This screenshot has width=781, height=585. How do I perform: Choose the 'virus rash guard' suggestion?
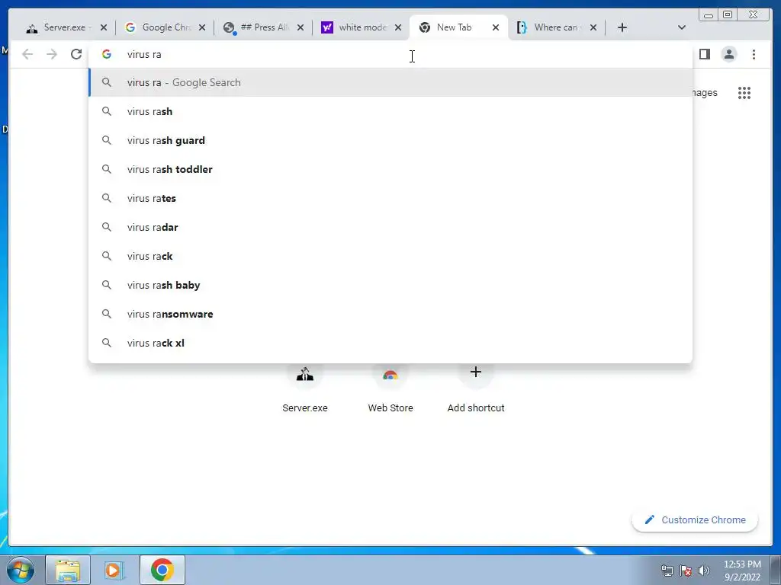coord(390,140)
